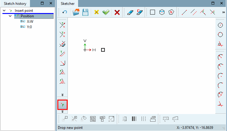Click the highlighted Insert point P tool
Viewport: 227px width, 131px height.
[63, 105]
